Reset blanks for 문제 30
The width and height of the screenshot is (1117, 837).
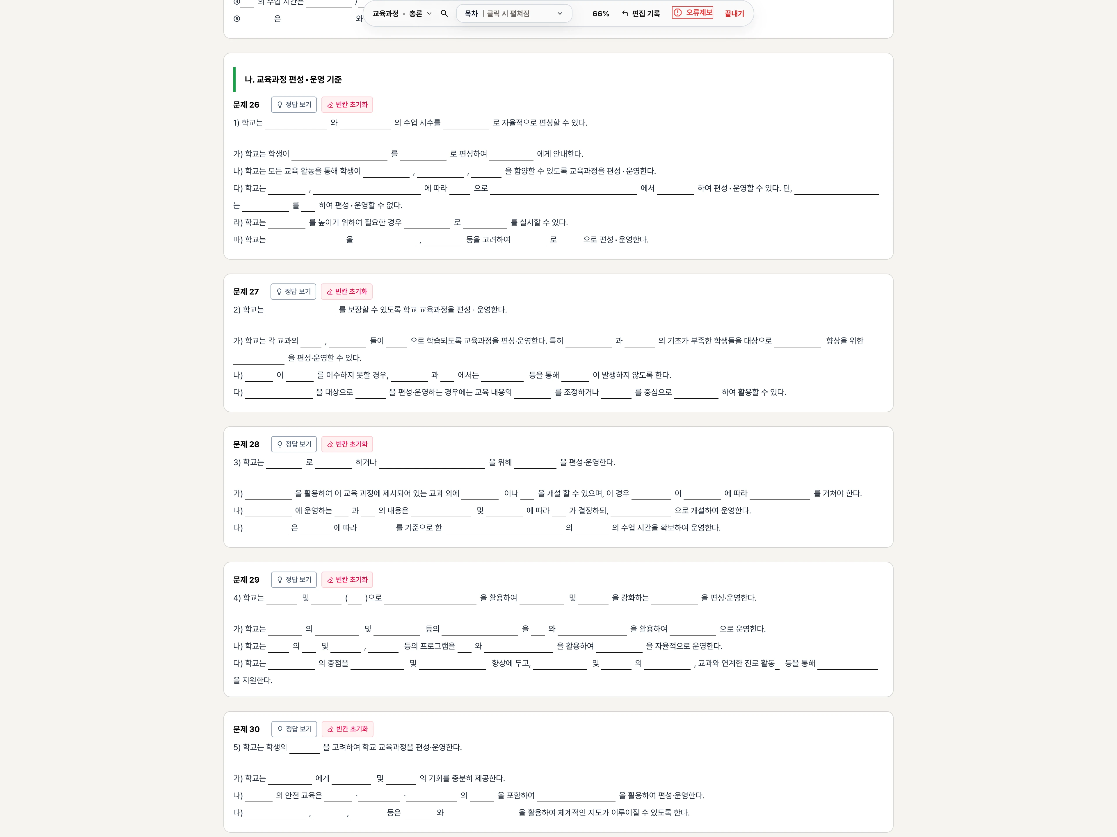(x=347, y=729)
